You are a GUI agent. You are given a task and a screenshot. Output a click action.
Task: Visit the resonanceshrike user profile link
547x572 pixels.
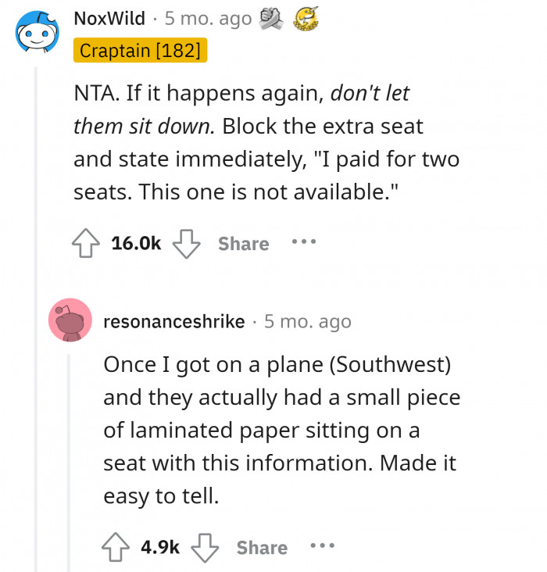pyautogui.click(x=173, y=321)
